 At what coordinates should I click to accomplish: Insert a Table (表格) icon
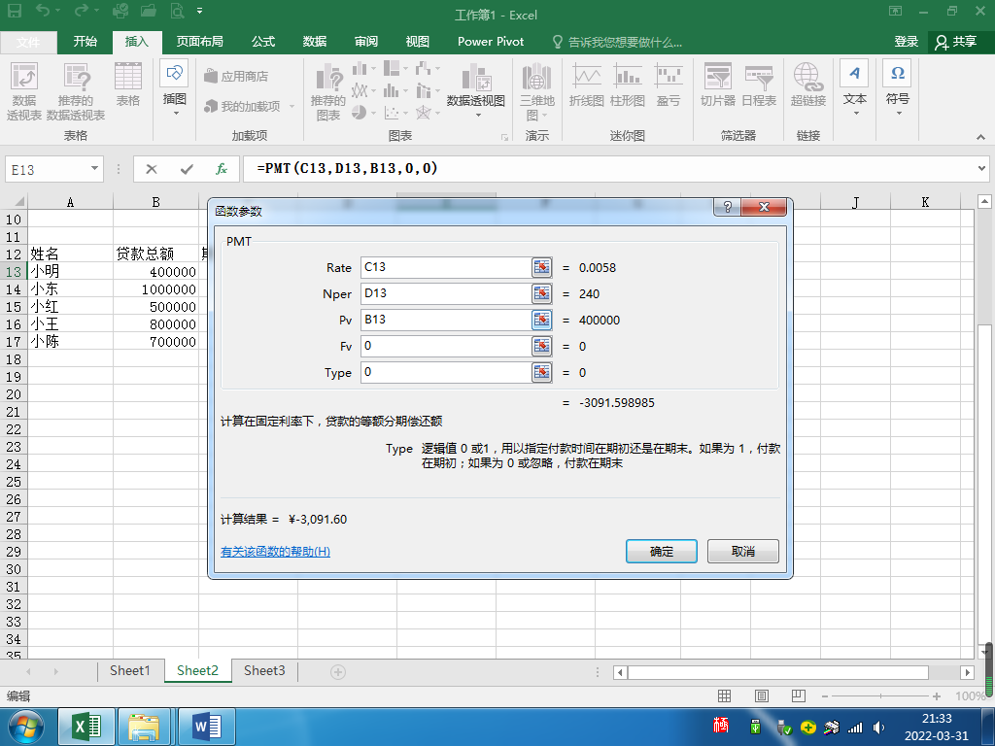tap(127, 85)
